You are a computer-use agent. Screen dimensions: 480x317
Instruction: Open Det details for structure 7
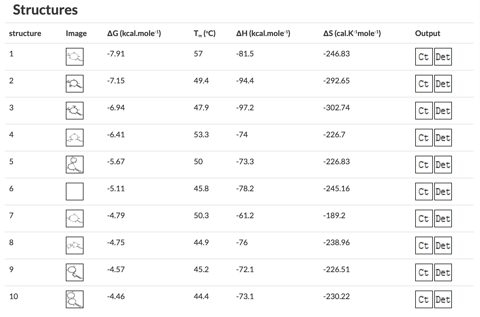point(443,218)
